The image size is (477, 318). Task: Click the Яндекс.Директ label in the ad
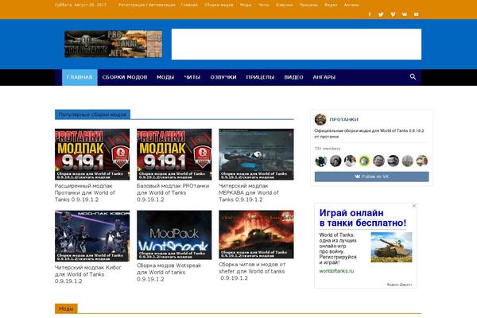pos(399,285)
